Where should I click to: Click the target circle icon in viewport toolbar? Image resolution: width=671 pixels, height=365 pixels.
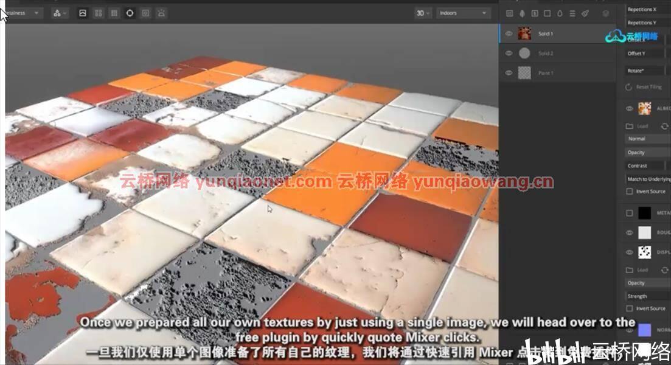[x=130, y=13]
